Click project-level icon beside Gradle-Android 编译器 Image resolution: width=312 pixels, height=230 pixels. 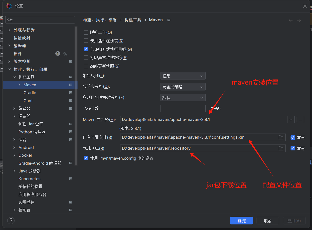point(71,163)
